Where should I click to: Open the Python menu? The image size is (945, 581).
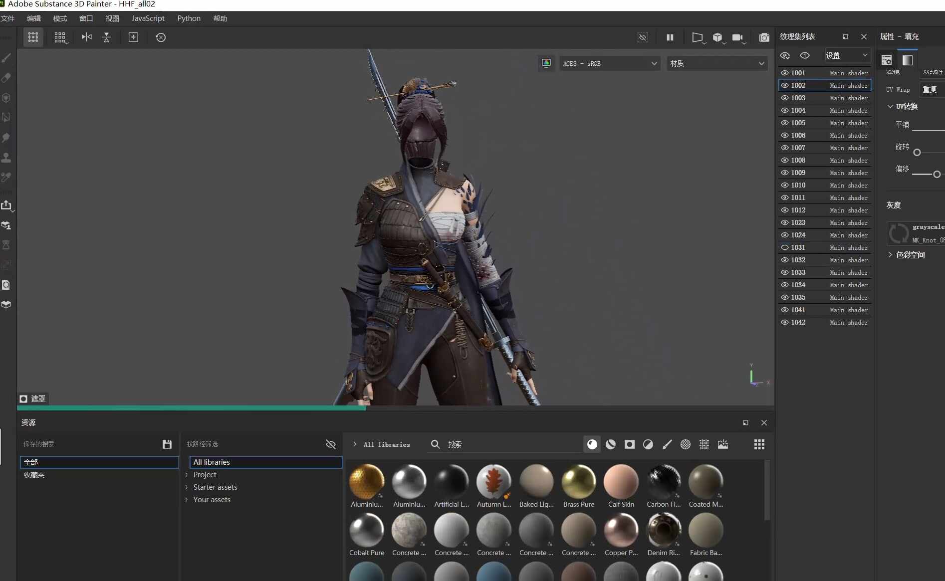[x=189, y=18]
